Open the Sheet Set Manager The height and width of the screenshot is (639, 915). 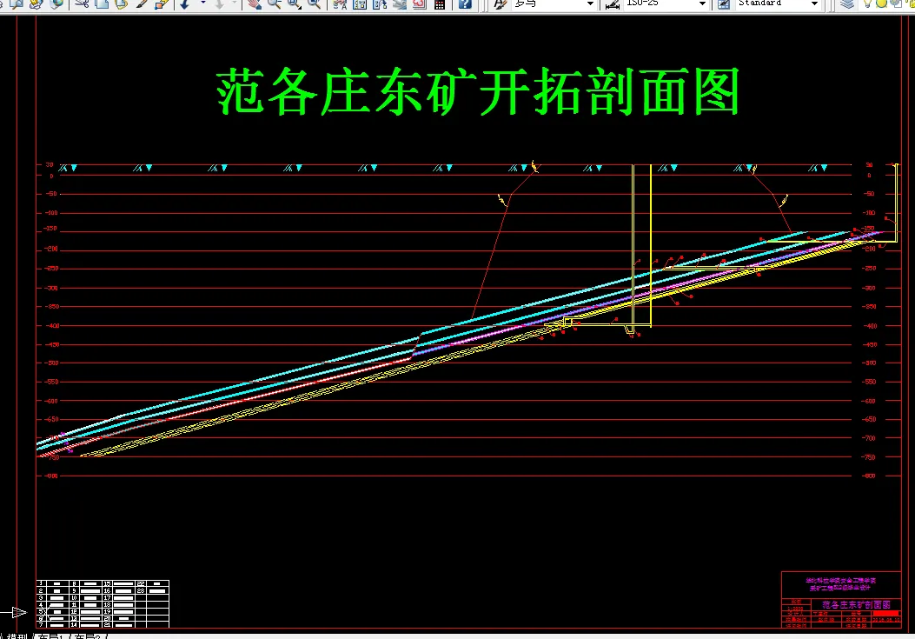coord(400,4)
